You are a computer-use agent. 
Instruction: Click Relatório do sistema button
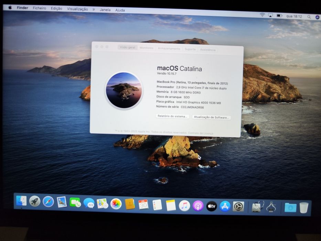[x=172, y=116]
